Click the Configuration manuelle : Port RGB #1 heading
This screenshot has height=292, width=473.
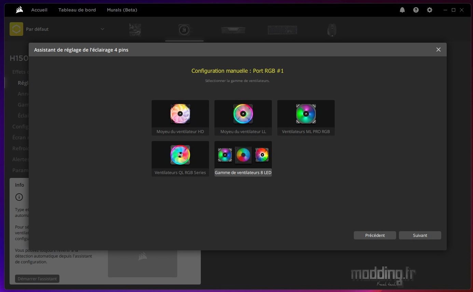pos(238,71)
